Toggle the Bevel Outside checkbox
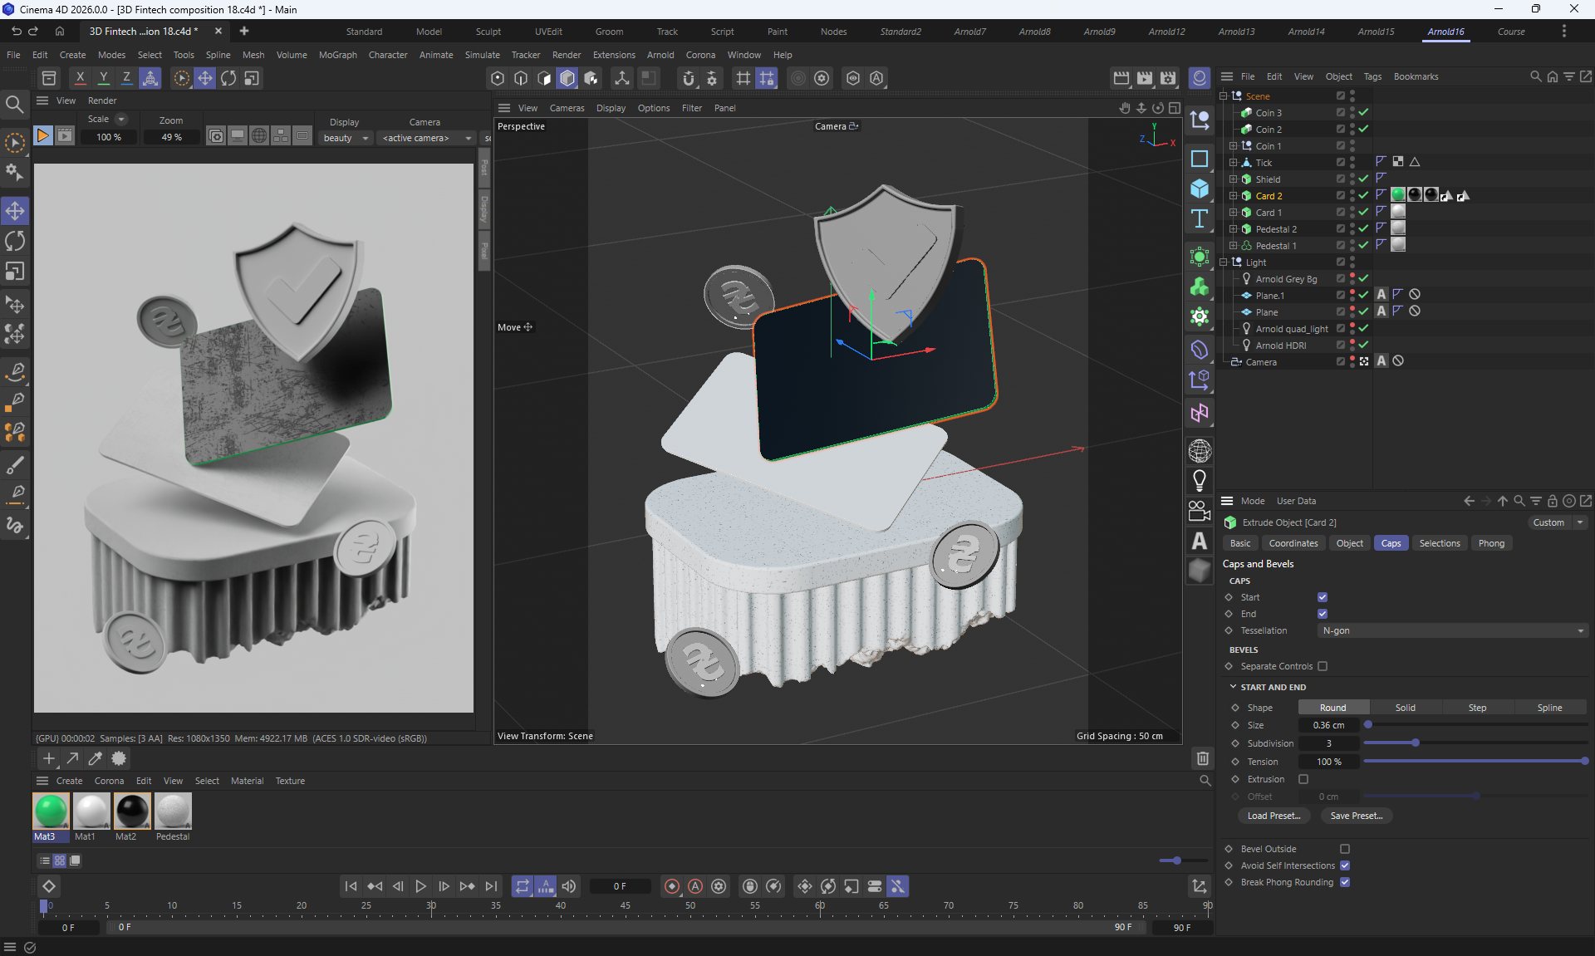This screenshot has width=1595, height=956. 1345,849
